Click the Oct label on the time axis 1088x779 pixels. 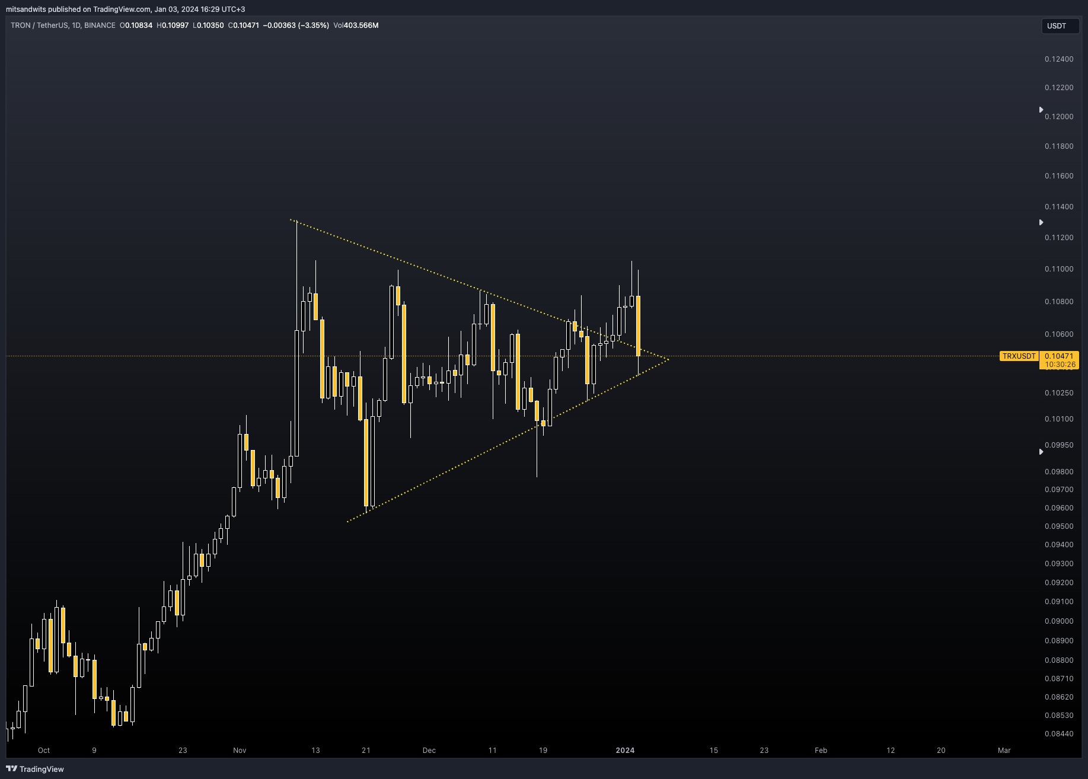[x=44, y=751]
